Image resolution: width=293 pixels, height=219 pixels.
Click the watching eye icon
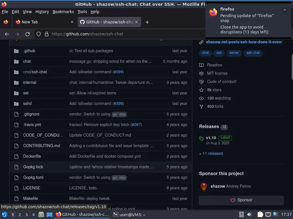coord(201,98)
